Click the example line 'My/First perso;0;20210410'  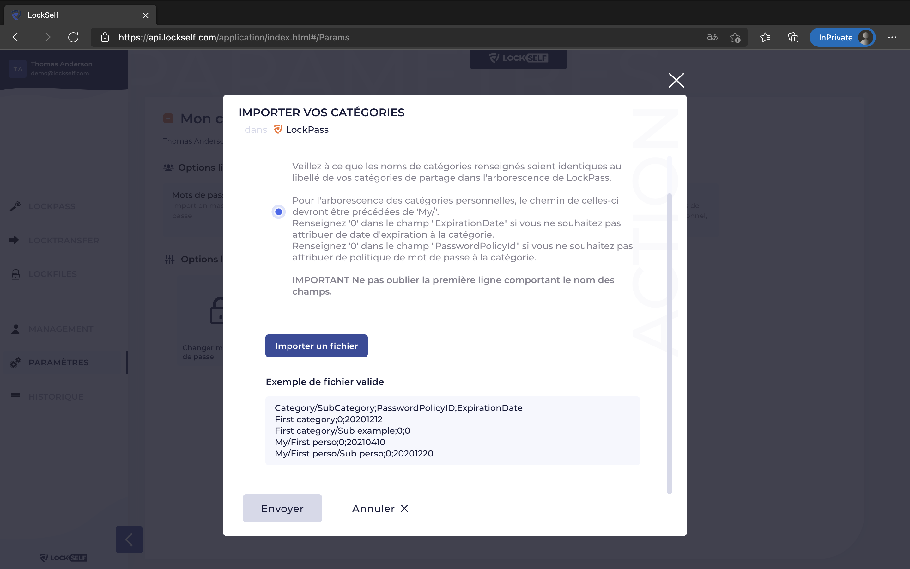point(330,442)
